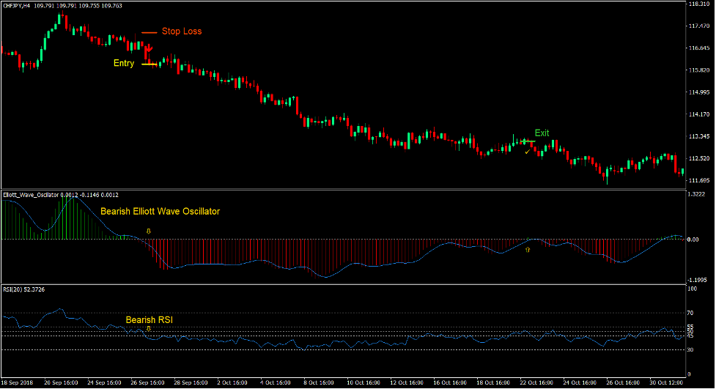Viewport: 716px width, 389px height.
Task: Select the yellow Entry horizontal line
Action: click(150, 64)
